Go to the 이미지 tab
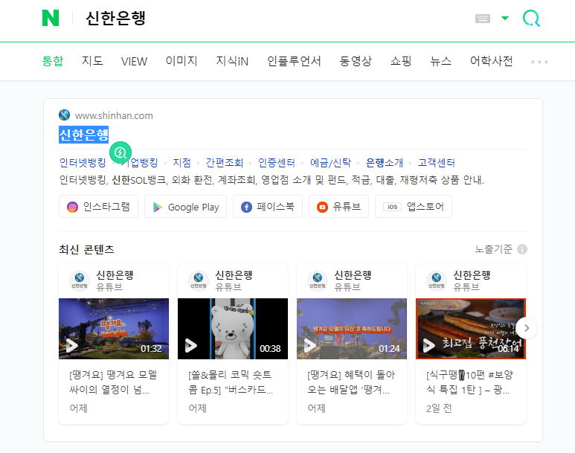 182,61
